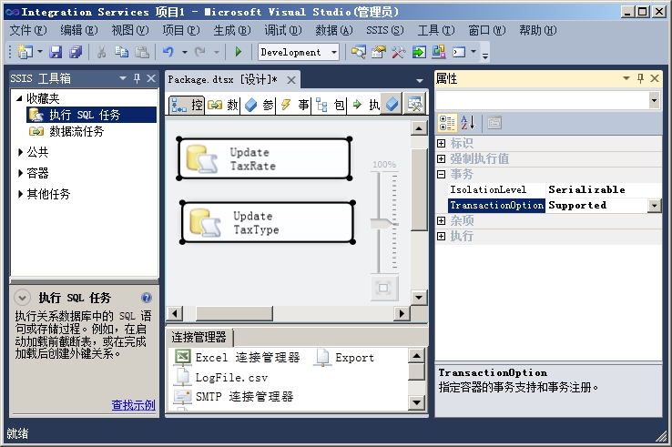
Task: Open the SSIS menu
Action: 384,30
